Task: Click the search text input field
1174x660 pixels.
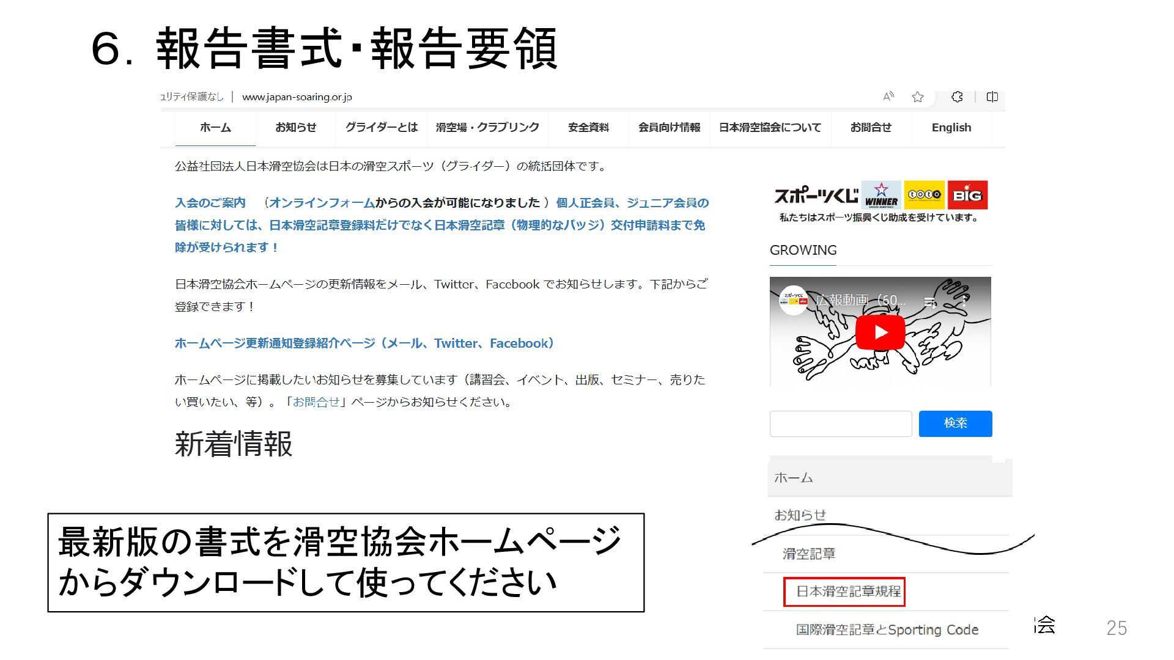Action: click(x=840, y=424)
